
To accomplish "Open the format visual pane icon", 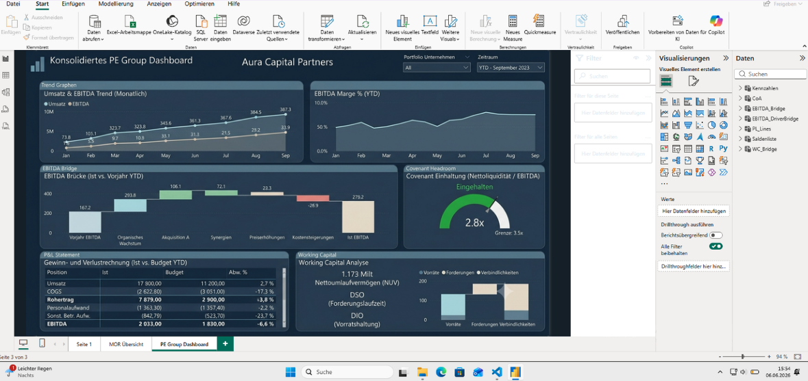I will tap(693, 81).
